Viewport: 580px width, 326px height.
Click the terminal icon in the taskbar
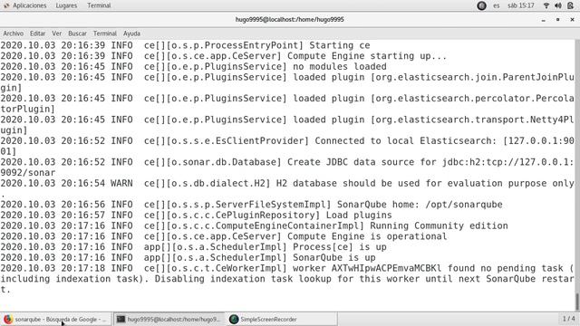click(121, 319)
